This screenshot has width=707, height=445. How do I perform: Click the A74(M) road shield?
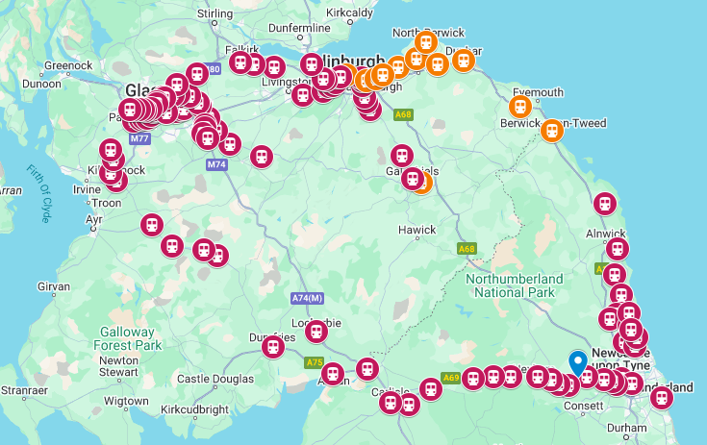tap(307, 298)
